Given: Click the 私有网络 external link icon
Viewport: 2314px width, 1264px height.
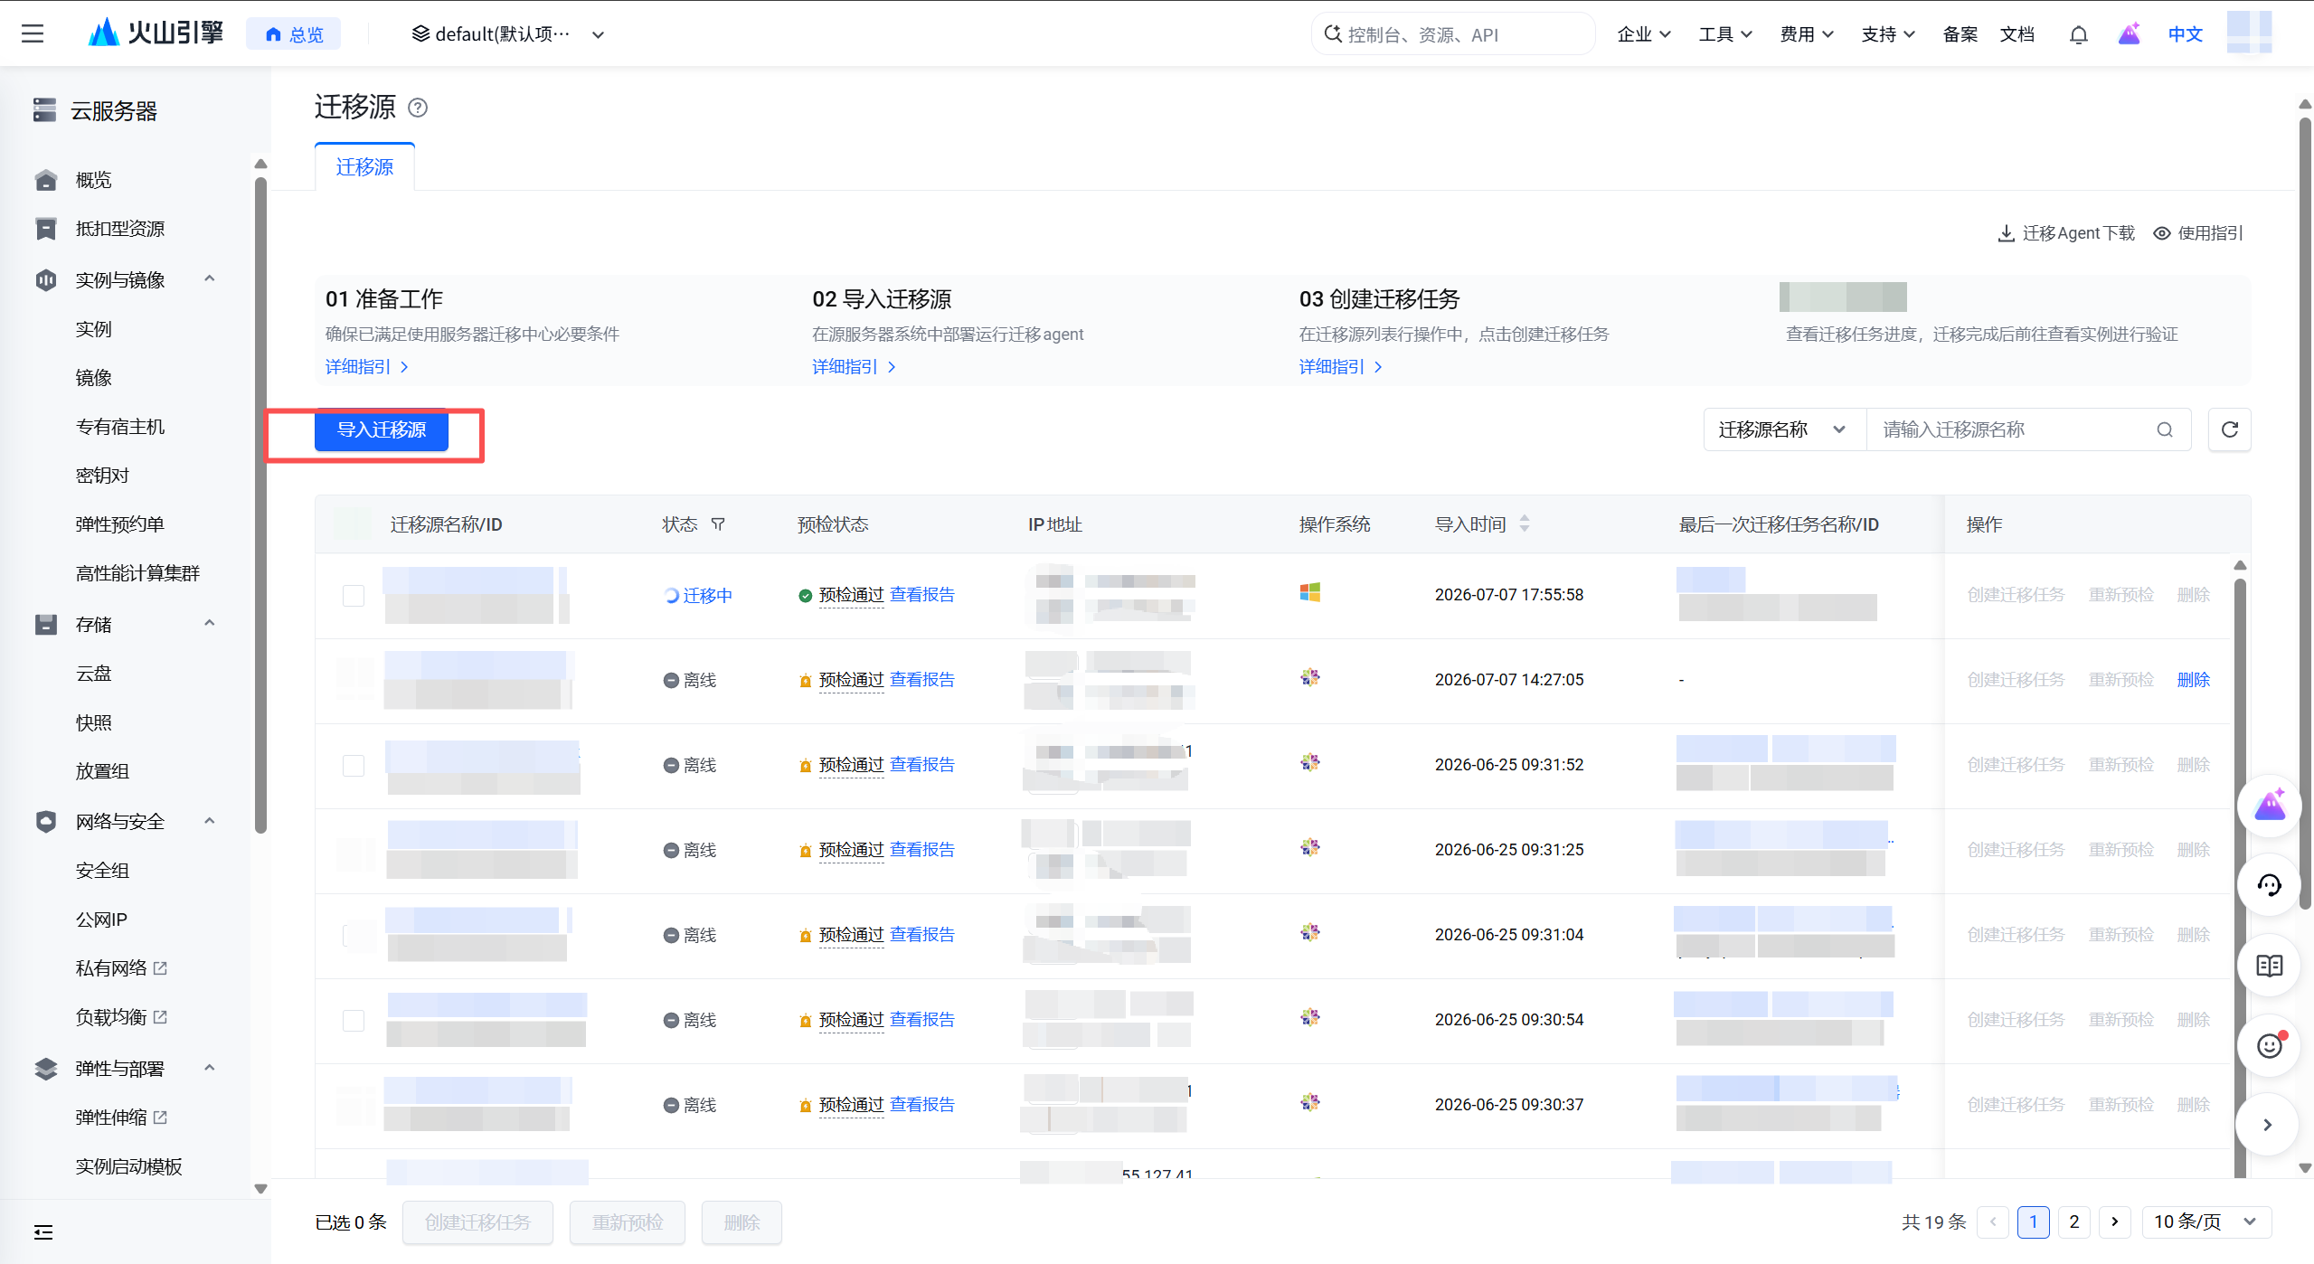Looking at the screenshot, I should coord(160,968).
